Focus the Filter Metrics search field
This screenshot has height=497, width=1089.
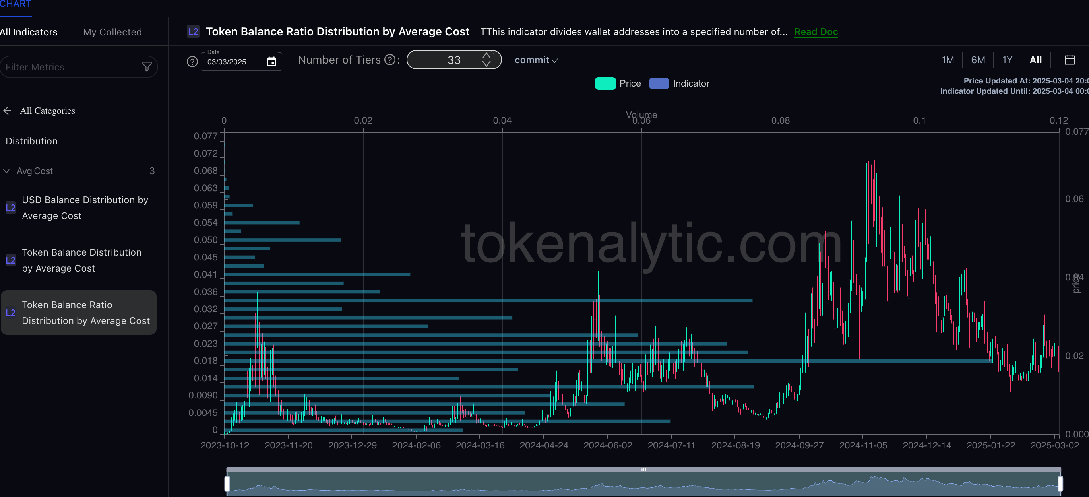(x=79, y=67)
